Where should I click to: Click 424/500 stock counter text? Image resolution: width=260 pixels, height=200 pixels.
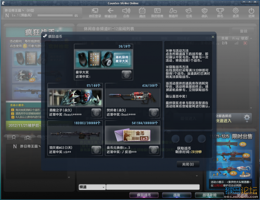(x=150, y=86)
